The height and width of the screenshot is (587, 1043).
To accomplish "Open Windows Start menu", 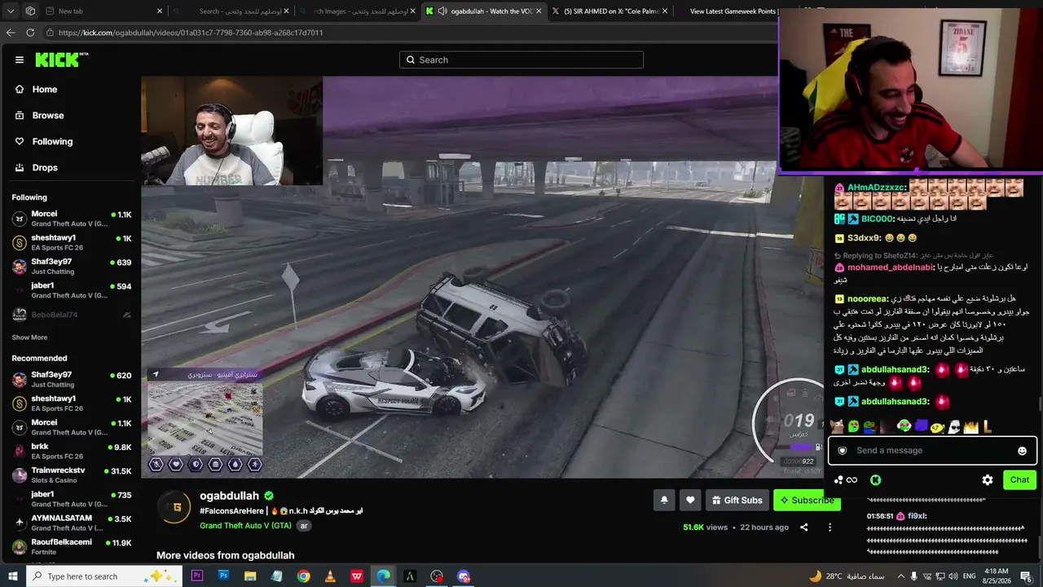I will point(13,576).
